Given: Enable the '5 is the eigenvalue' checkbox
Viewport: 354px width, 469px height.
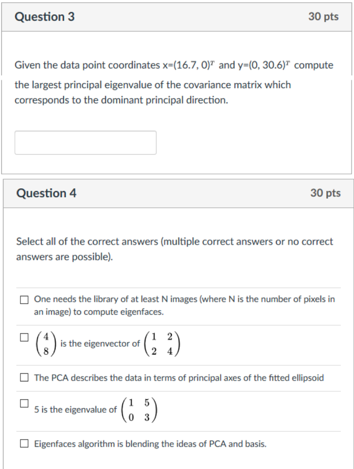Looking at the screenshot, I should [x=24, y=404].
